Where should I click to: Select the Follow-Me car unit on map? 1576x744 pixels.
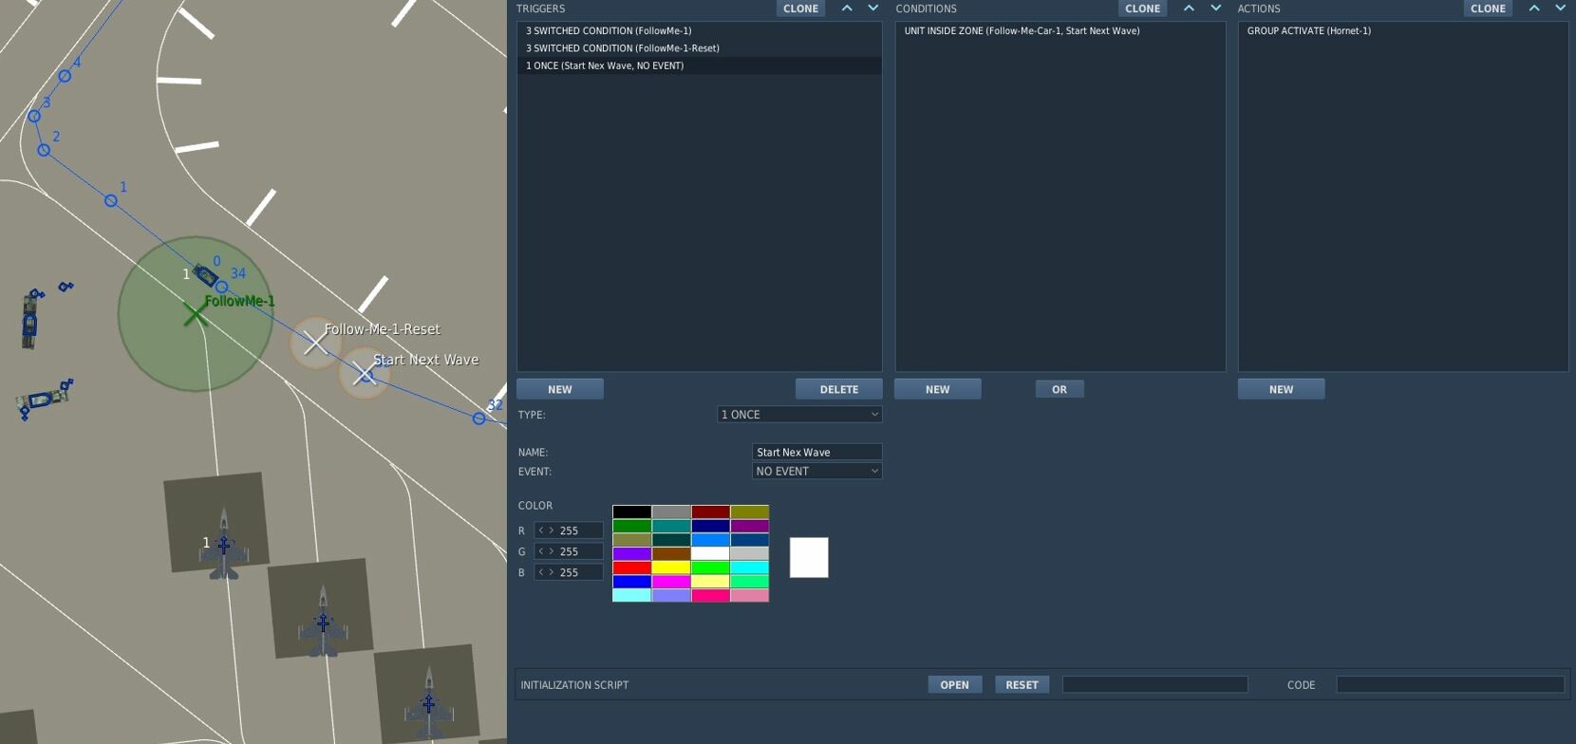[205, 275]
